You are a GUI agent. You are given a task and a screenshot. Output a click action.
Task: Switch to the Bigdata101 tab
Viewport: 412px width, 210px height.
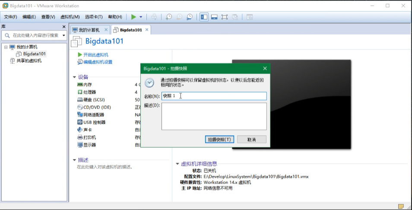coord(131,30)
